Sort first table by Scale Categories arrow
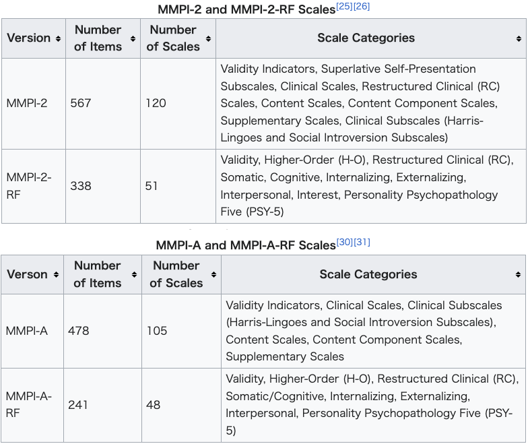This screenshot has height=446, width=530. pos(519,38)
